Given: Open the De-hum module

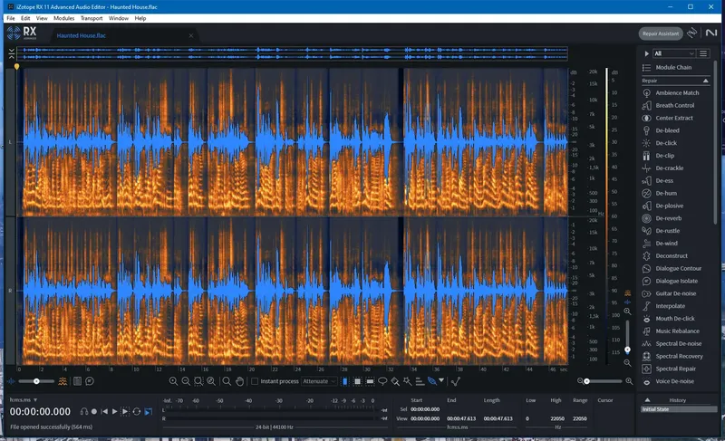Looking at the screenshot, I should tap(666, 193).
